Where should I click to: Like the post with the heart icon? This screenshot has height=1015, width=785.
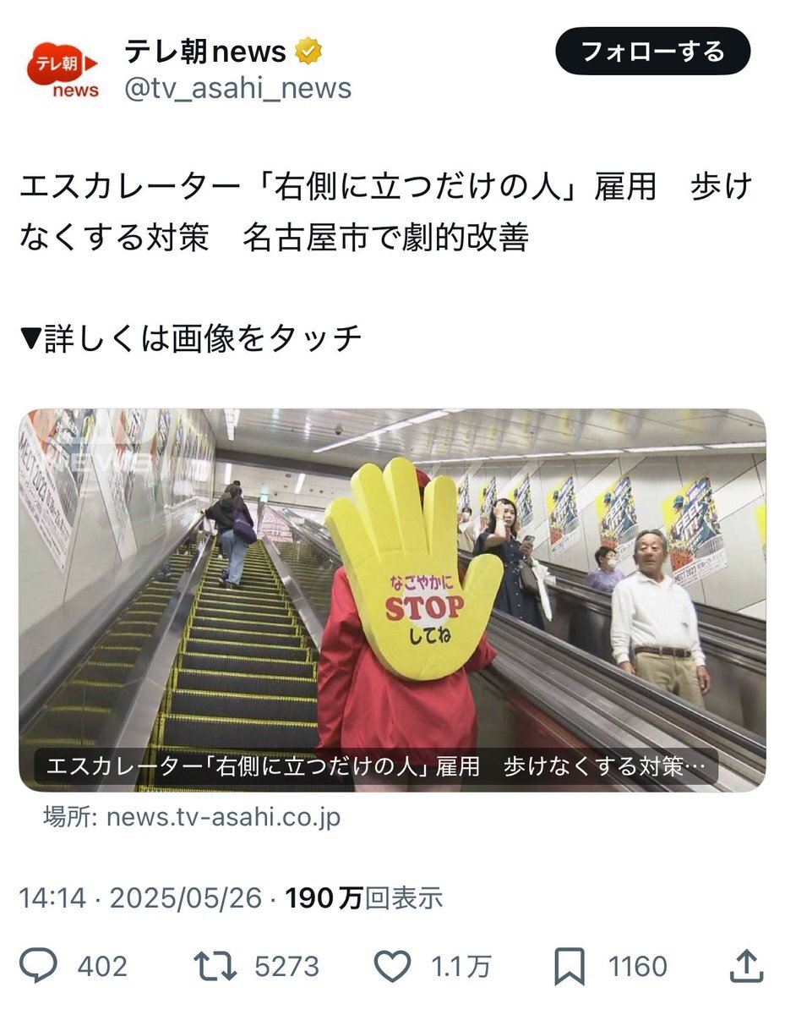pos(392,966)
